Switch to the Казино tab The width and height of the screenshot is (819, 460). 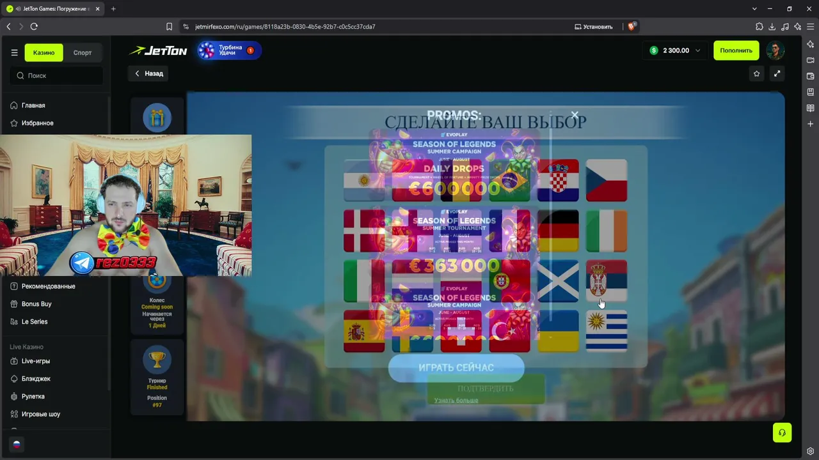(44, 52)
